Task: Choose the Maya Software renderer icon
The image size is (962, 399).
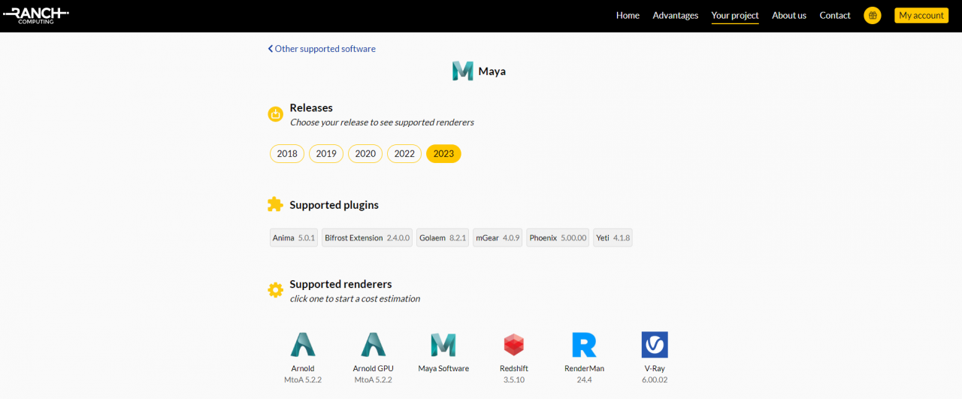Action: coord(443,345)
